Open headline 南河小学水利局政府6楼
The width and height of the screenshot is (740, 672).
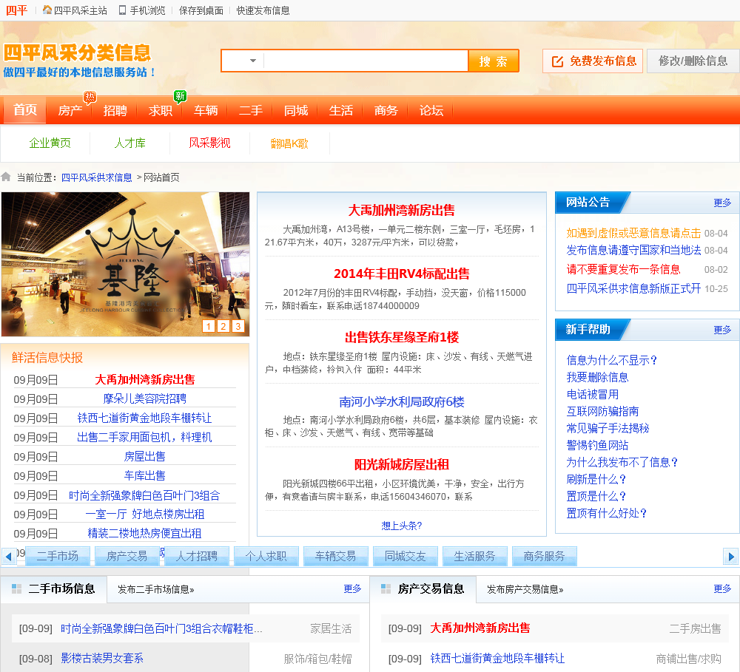pyautogui.click(x=402, y=401)
